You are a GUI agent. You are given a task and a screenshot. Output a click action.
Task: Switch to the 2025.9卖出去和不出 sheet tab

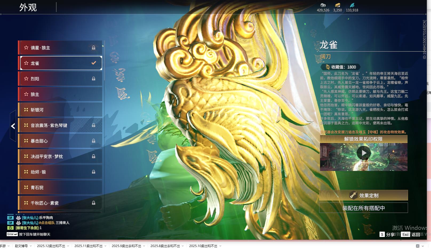[126, 246]
